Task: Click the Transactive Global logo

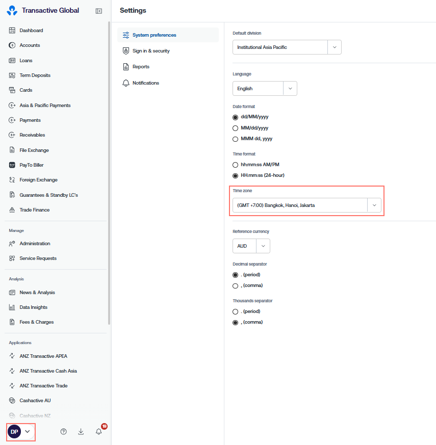Action: click(12, 11)
